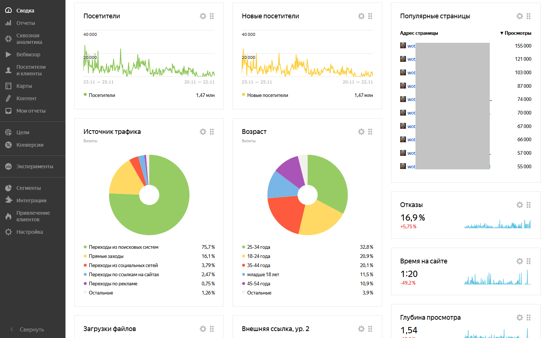Click the Сквозная аналитика snowflake icon
Screen dimensions: 545x338
coord(8,39)
